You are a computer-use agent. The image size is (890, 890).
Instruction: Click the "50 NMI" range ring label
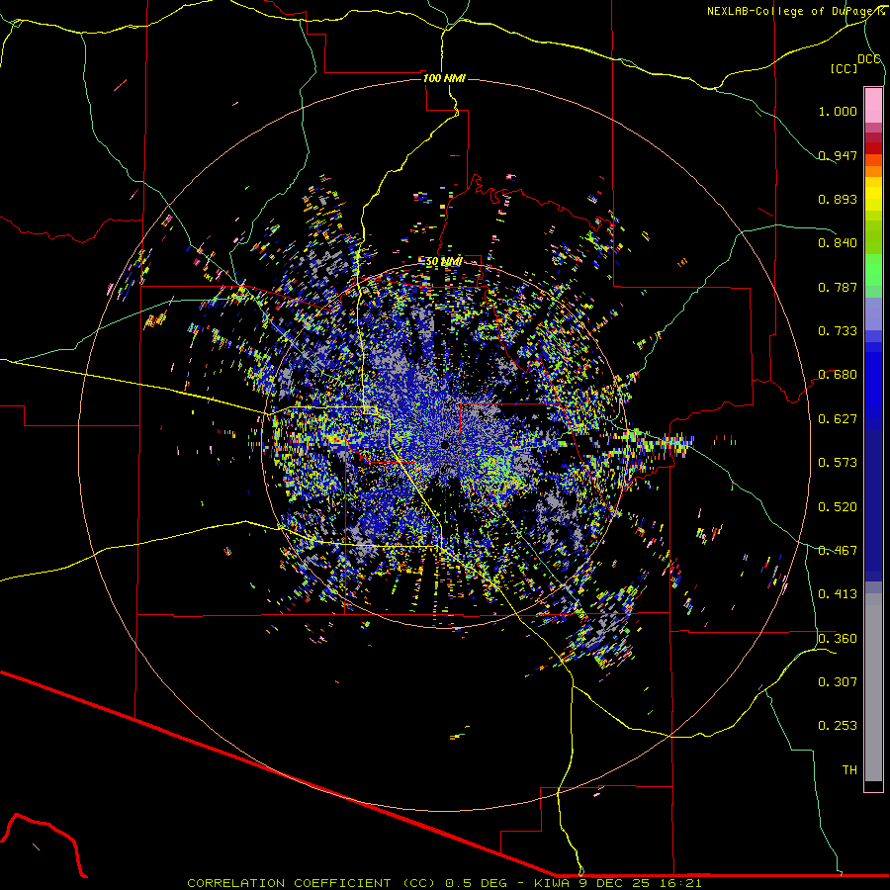pos(444,262)
